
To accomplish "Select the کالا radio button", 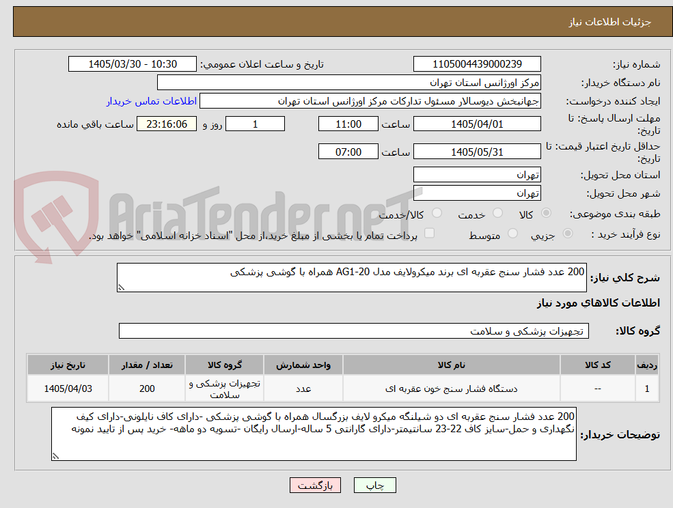I will [547, 213].
